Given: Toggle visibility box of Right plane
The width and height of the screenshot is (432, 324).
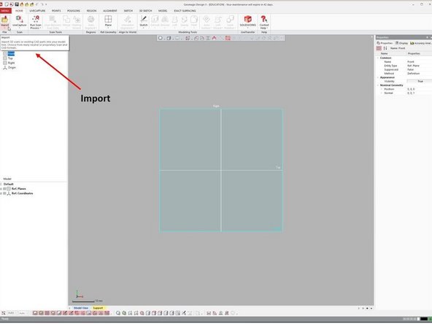Looking at the screenshot, I should 5,63.
